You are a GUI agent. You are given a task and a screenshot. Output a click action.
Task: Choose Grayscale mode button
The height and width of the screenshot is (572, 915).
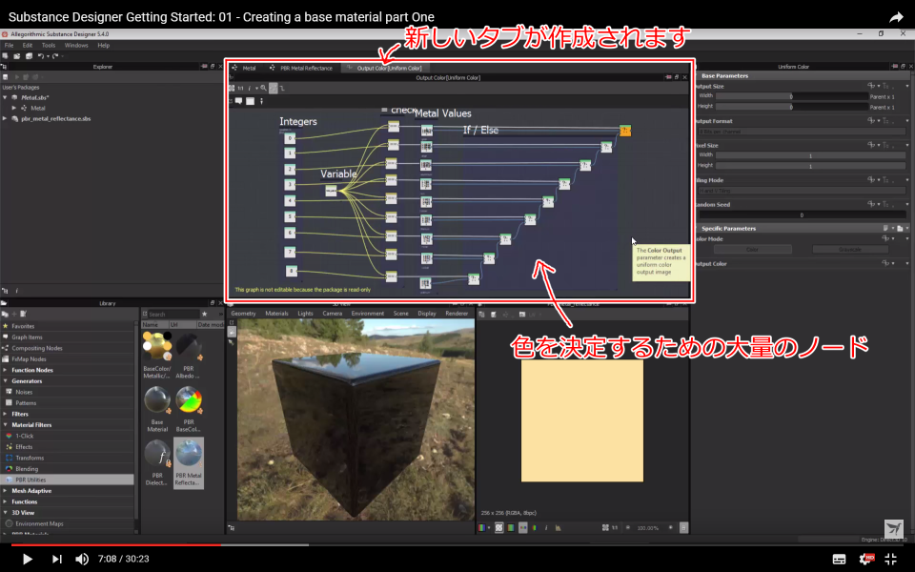pyautogui.click(x=850, y=249)
